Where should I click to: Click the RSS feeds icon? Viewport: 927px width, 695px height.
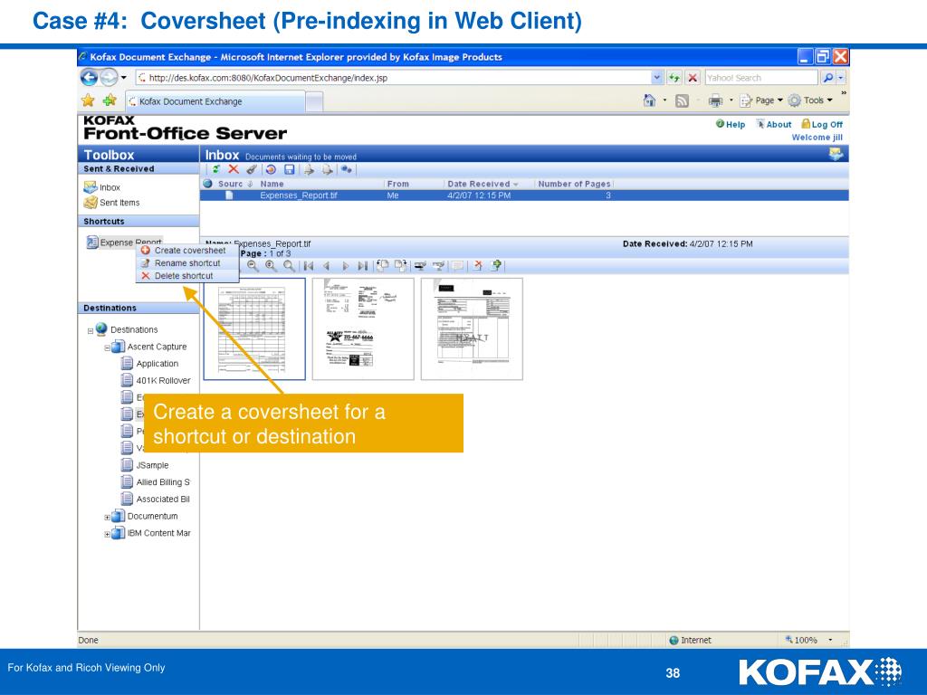tap(683, 101)
